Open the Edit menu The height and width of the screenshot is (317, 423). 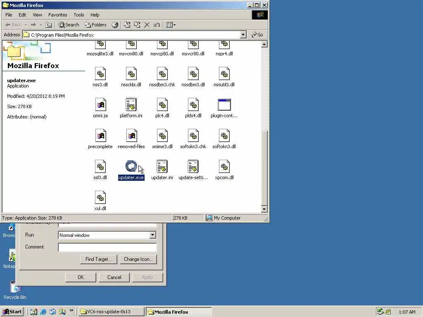(x=22, y=15)
